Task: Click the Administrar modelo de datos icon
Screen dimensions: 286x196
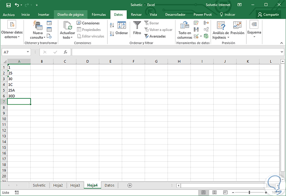Action: (x=206, y=36)
